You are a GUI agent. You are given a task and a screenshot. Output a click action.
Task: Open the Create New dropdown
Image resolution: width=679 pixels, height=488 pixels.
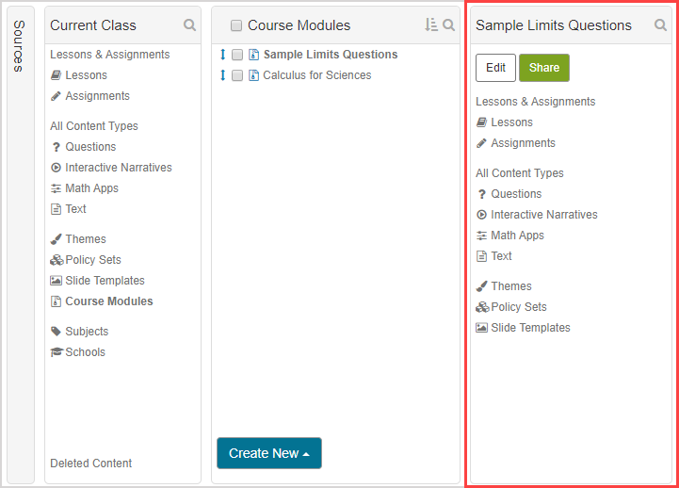[269, 453]
